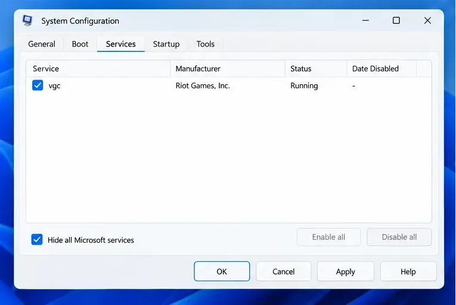Sort by the Service column header
The width and height of the screenshot is (456, 305).
[x=98, y=69]
